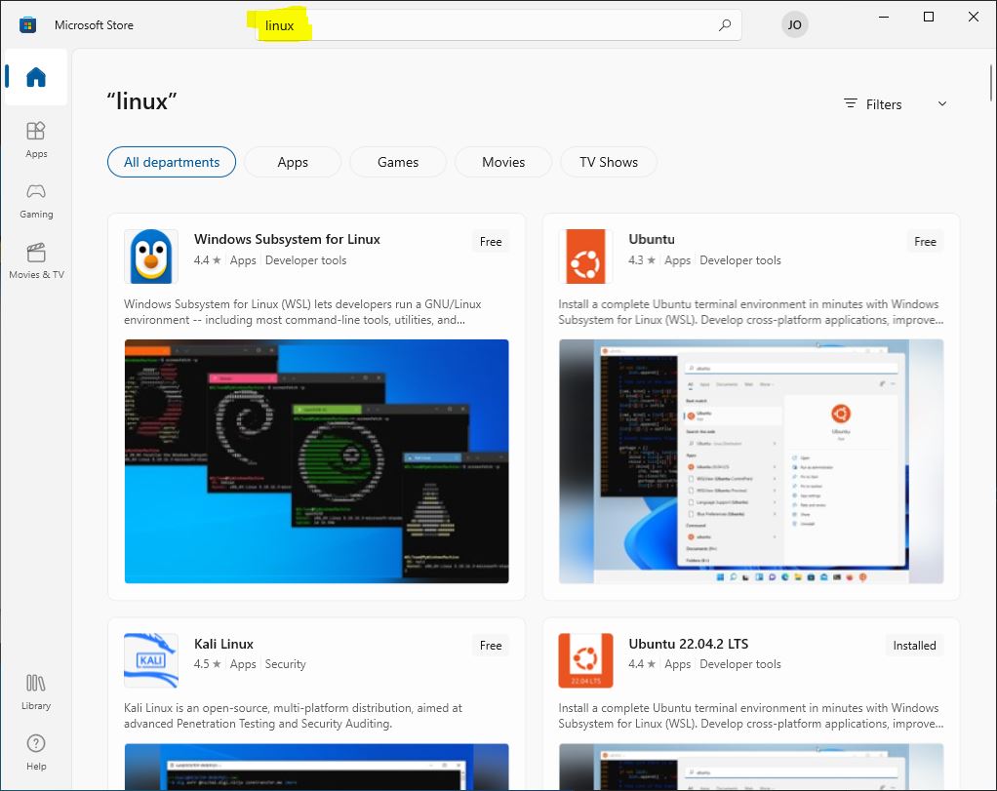Image resolution: width=997 pixels, height=791 pixels.
Task: Click the 4.4 rating of WSL
Action: point(207,260)
